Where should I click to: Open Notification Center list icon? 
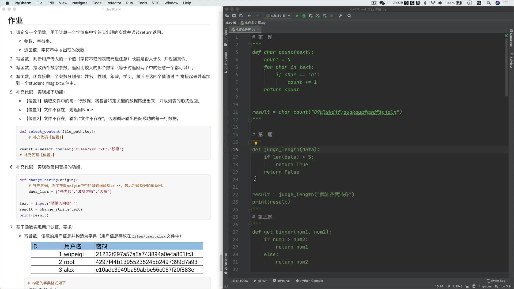click(x=505, y=3)
